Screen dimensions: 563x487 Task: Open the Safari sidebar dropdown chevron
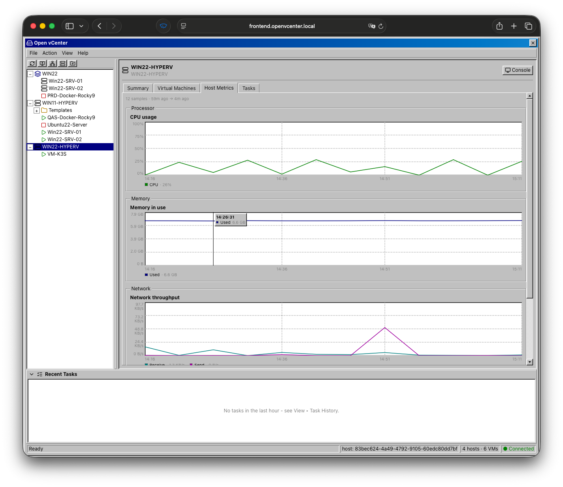[81, 26]
